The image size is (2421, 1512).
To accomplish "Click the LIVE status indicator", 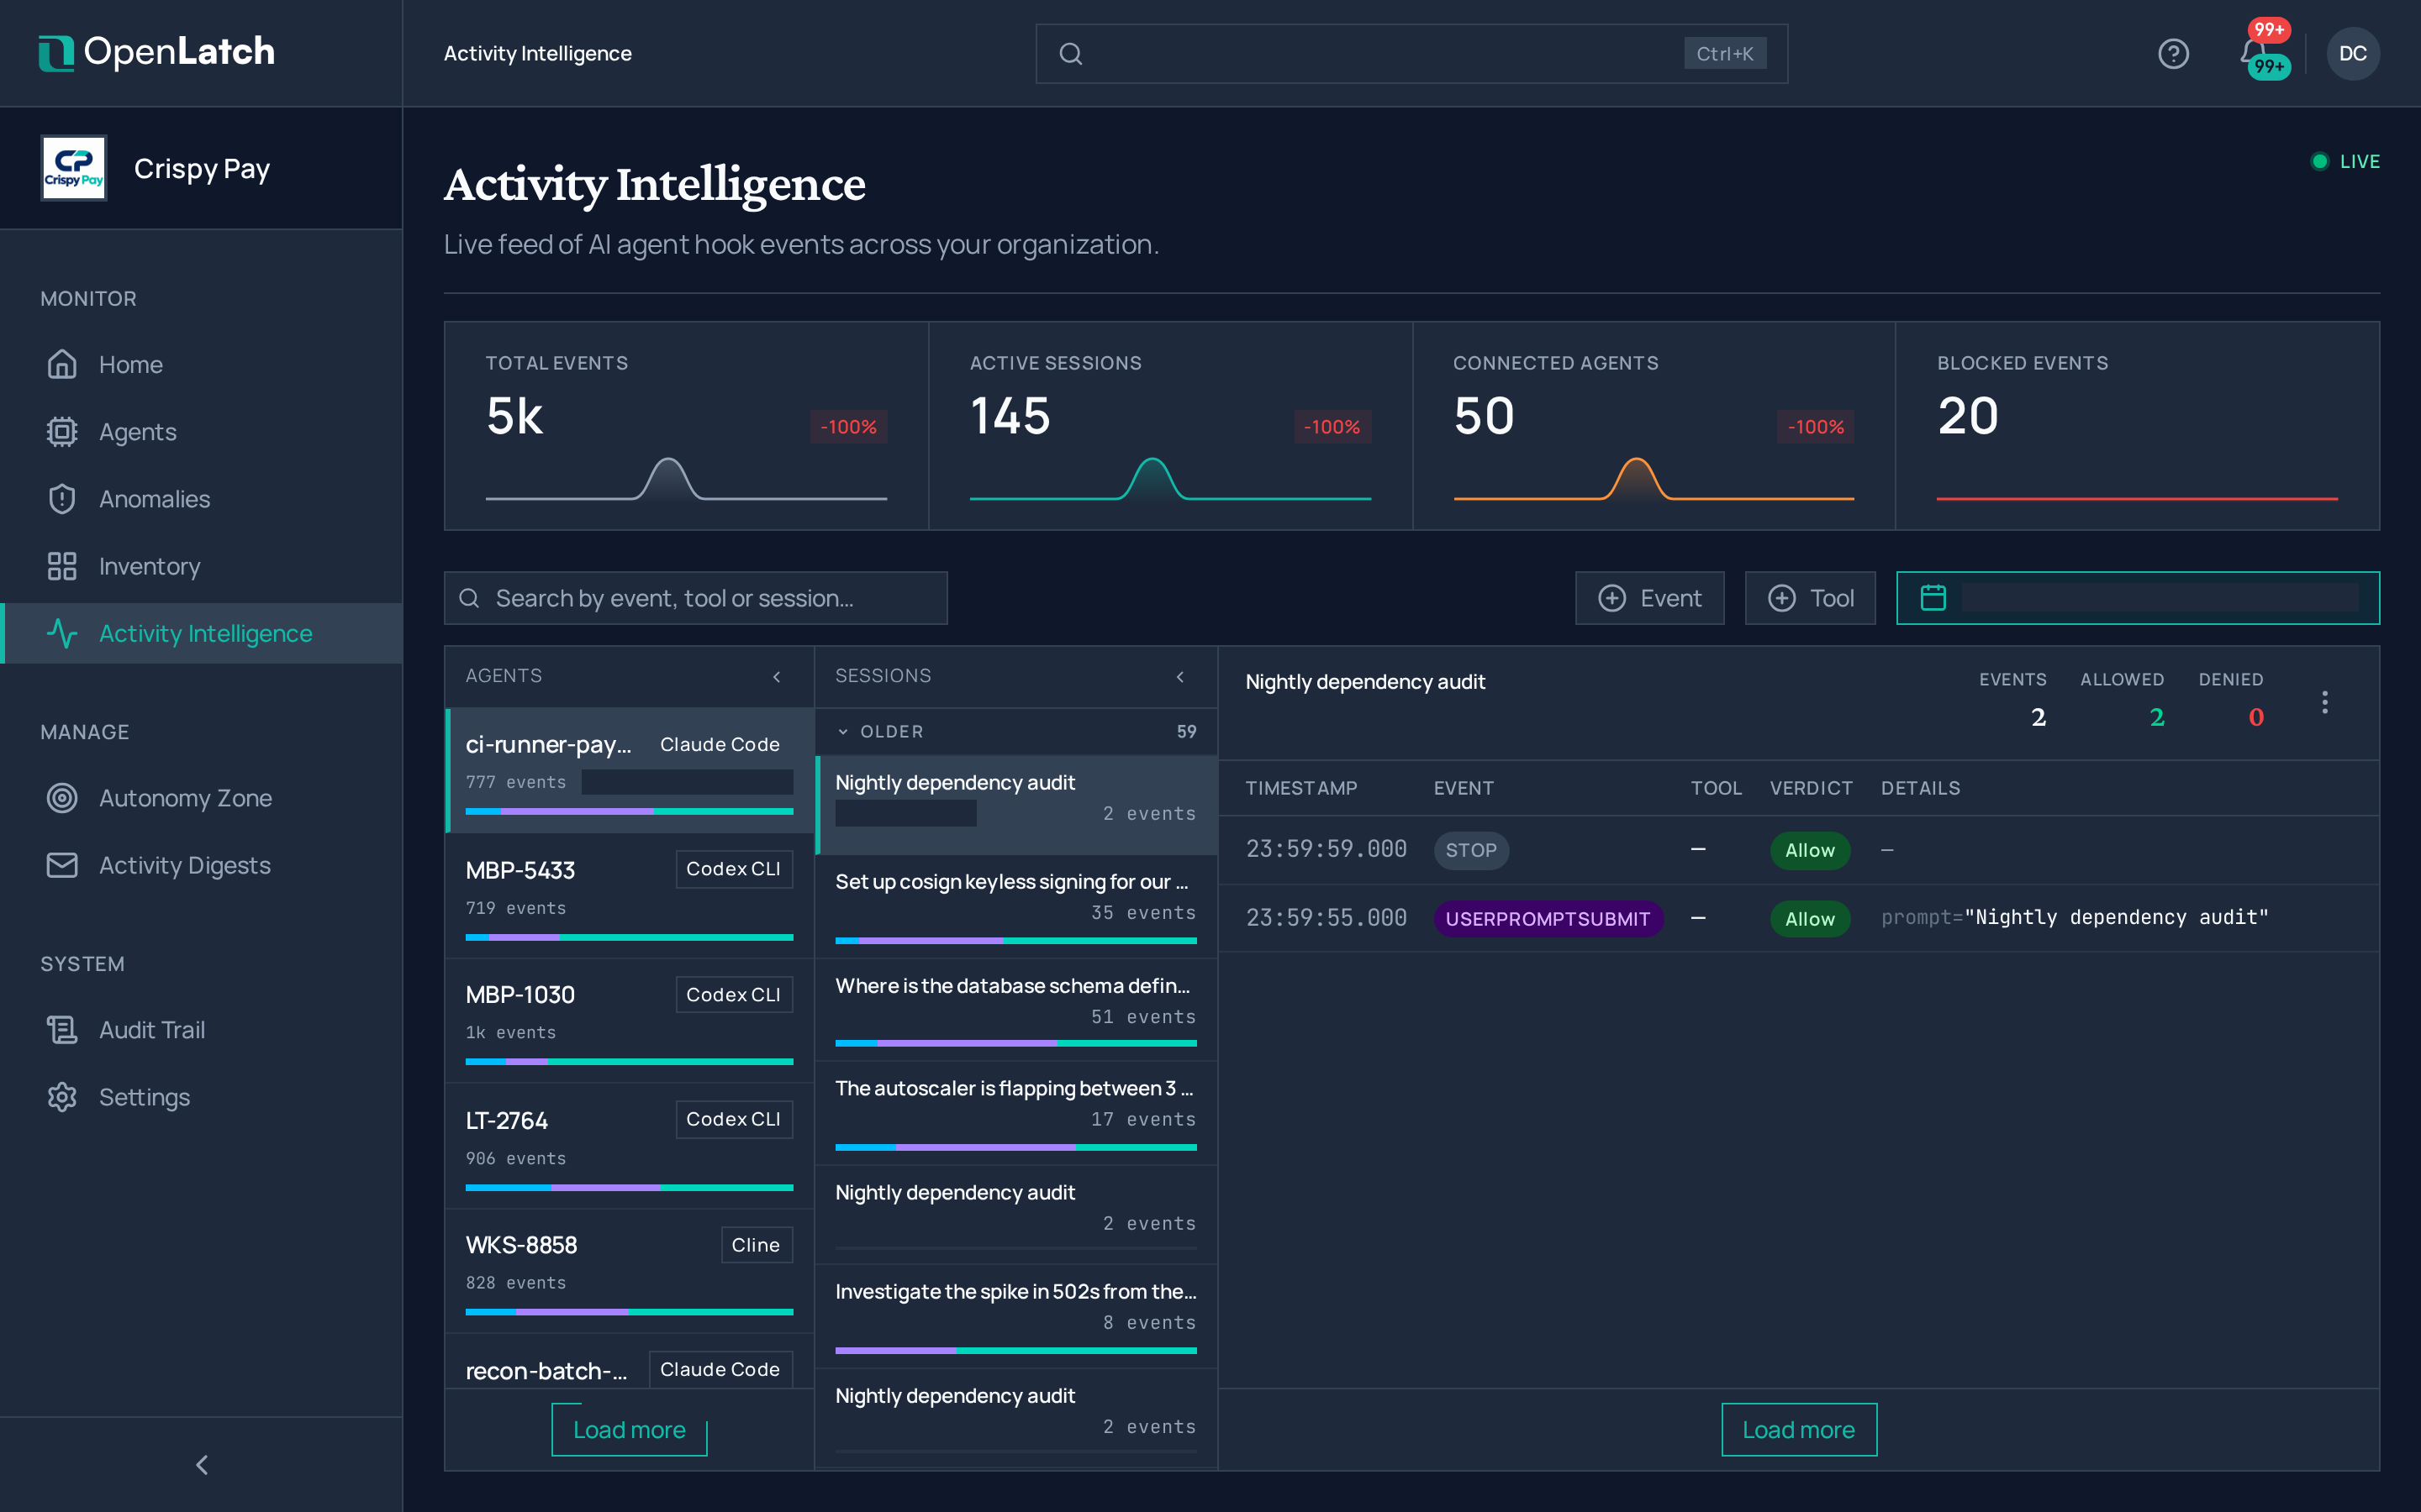I will (x=2345, y=162).
